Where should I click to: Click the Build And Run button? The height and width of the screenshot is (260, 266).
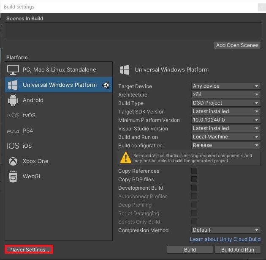pyautogui.click(x=238, y=249)
